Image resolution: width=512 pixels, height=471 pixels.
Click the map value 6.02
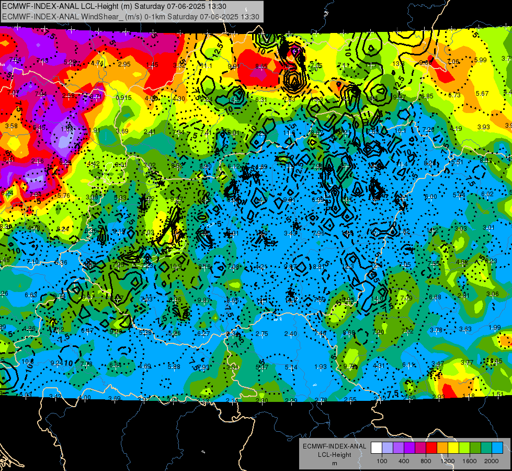coord(487,194)
